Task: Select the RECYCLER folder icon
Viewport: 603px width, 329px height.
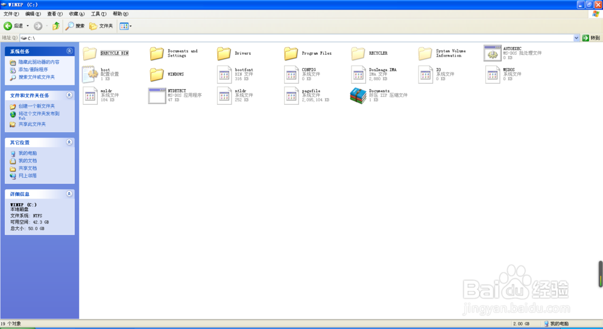Action: pos(358,54)
